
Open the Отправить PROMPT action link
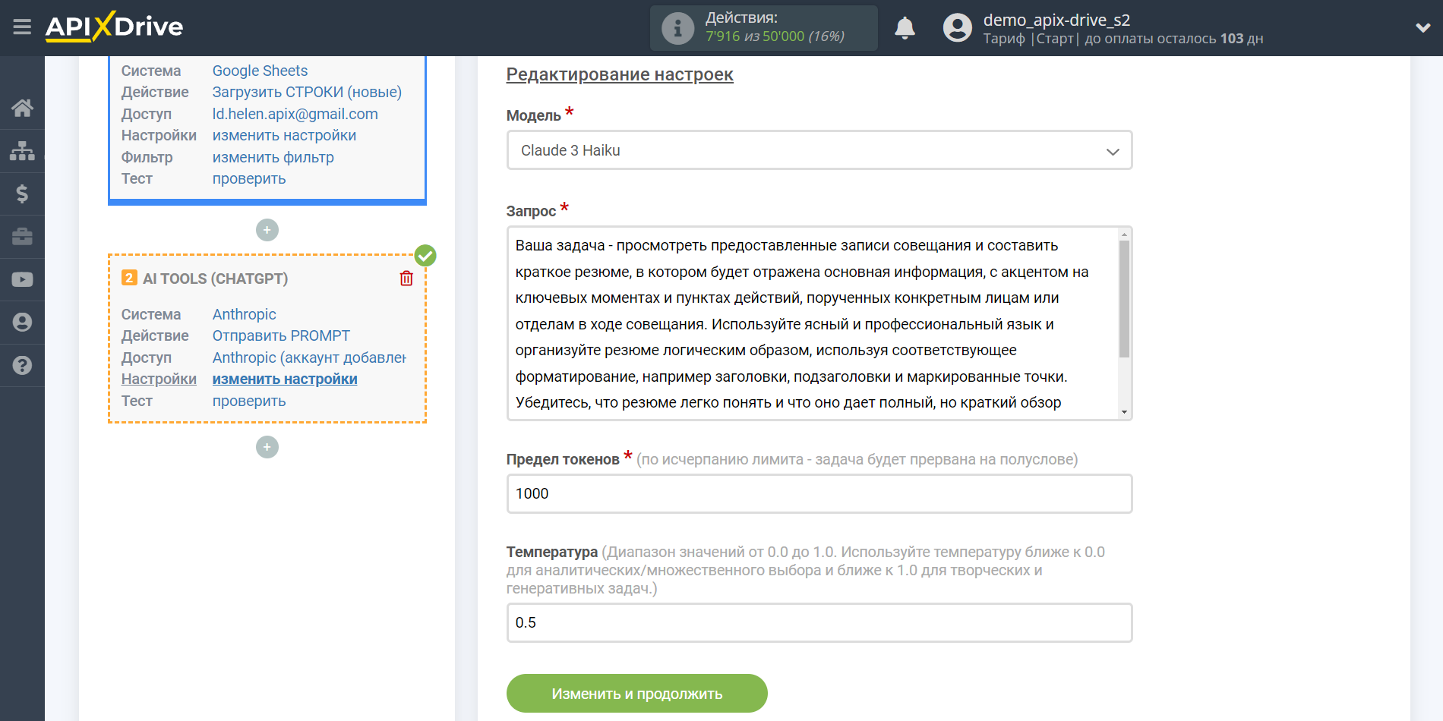281,335
